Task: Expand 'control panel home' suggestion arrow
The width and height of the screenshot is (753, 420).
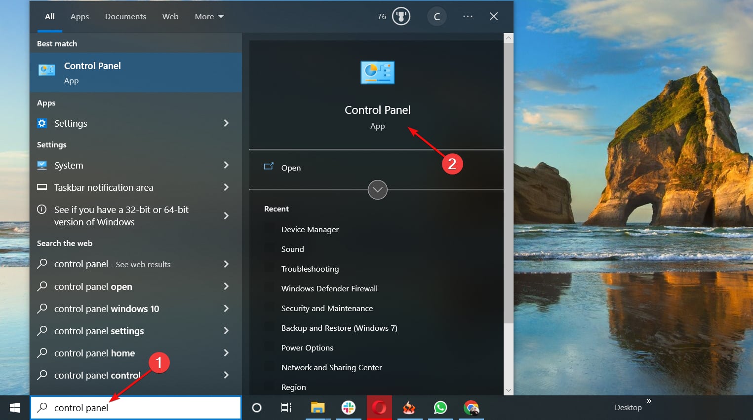Action: point(226,352)
